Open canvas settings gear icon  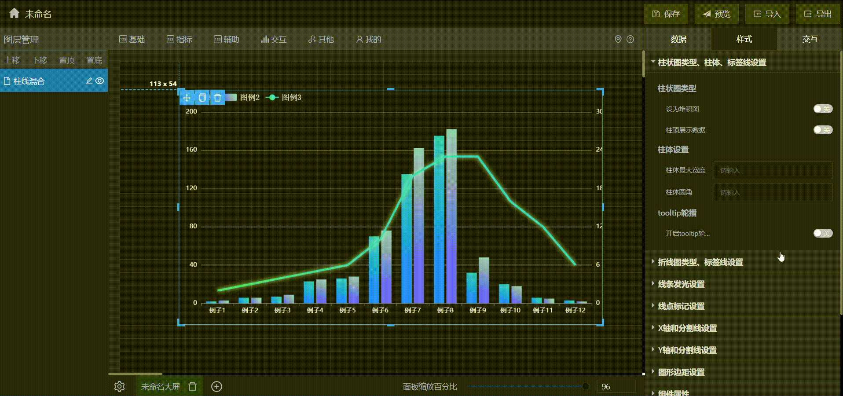[x=119, y=386]
